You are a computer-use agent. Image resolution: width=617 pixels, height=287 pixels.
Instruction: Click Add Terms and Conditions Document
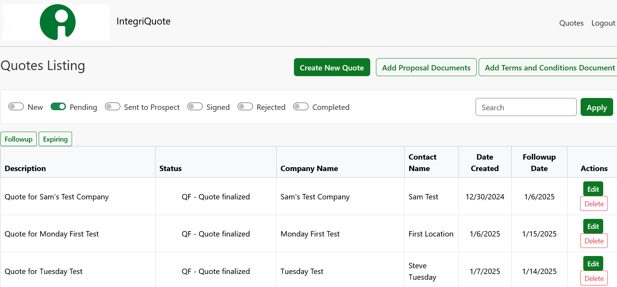(549, 68)
